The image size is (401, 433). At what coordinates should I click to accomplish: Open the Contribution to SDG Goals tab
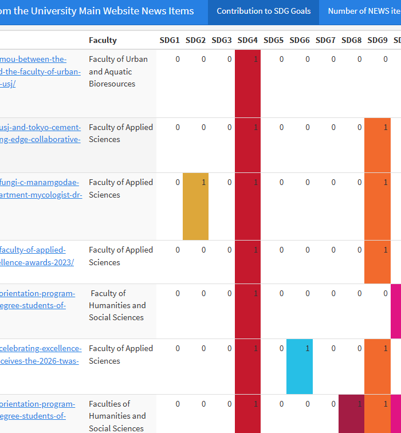click(x=264, y=11)
